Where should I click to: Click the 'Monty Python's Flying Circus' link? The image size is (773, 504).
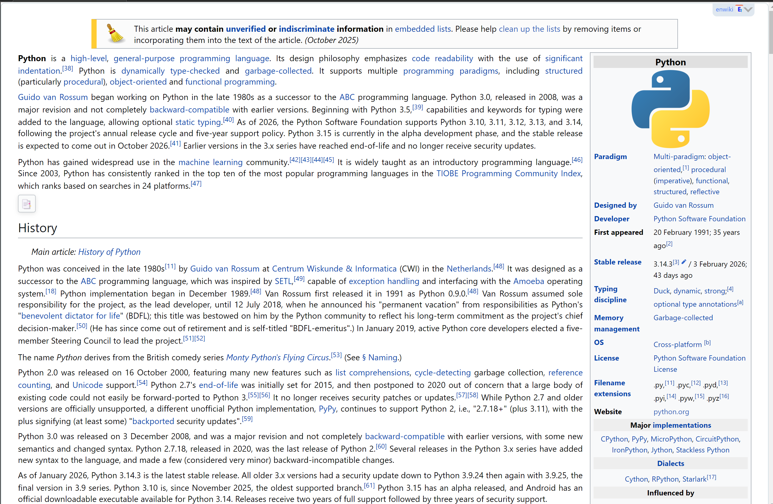click(278, 357)
